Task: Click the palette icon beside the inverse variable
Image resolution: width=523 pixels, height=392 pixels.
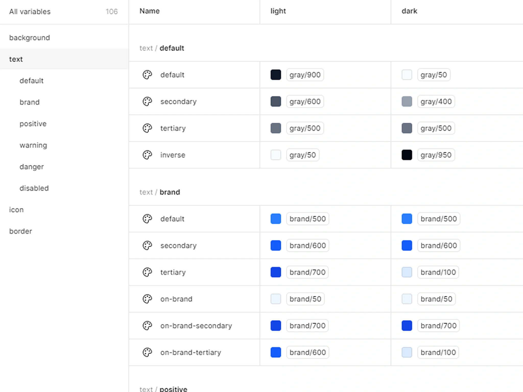Action: (x=147, y=155)
